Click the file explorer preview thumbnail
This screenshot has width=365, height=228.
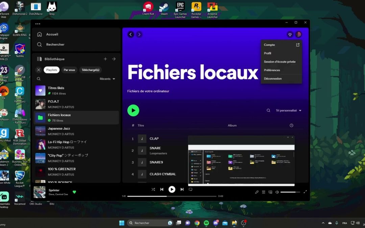click(241, 161)
